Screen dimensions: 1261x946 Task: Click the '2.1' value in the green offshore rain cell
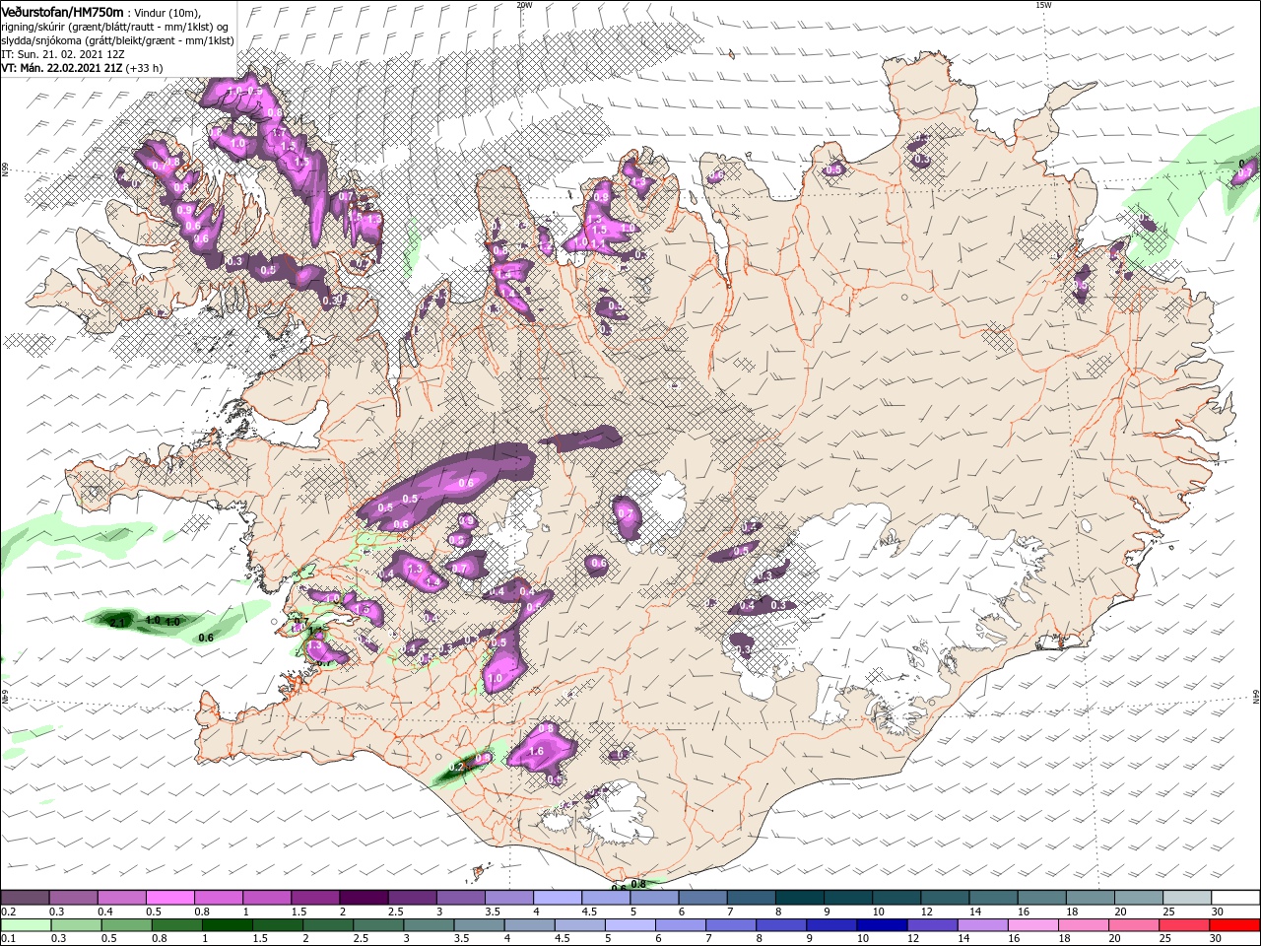[117, 622]
